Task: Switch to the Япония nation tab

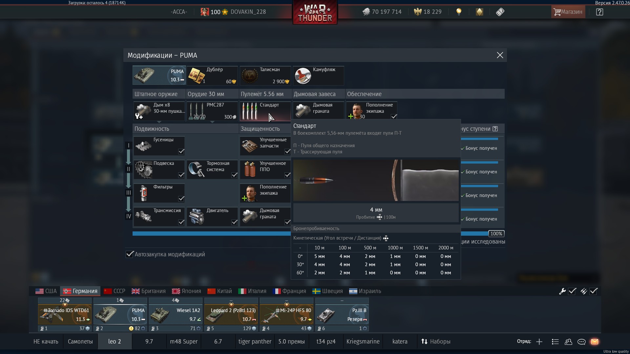Action: pyautogui.click(x=186, y=291)
